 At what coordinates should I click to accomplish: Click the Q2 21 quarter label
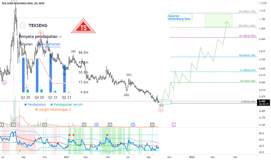[67, 97]
